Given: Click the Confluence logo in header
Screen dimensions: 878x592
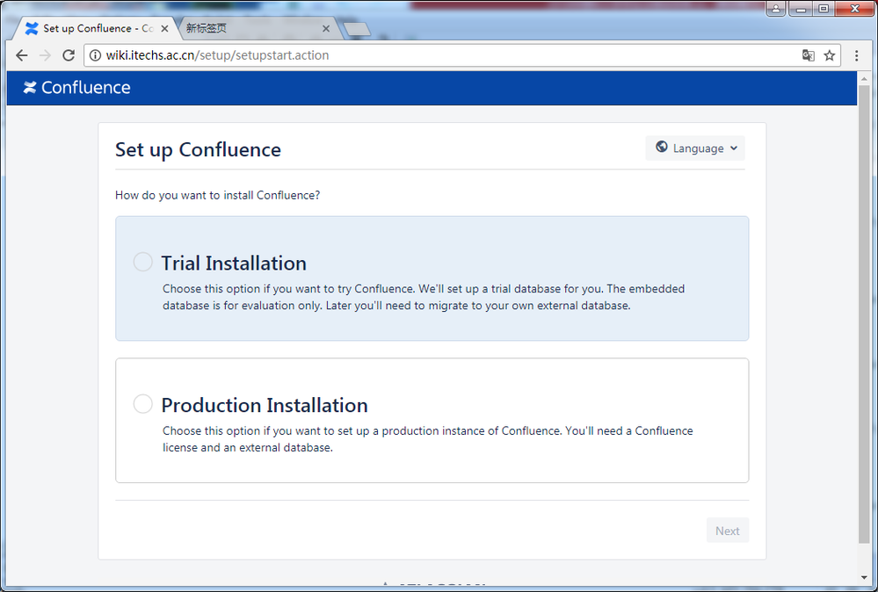Looking at the screenshot, I should (x=76, y=87).
